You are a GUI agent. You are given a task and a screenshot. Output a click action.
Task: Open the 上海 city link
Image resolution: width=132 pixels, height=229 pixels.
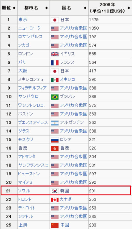click(23, 225)
